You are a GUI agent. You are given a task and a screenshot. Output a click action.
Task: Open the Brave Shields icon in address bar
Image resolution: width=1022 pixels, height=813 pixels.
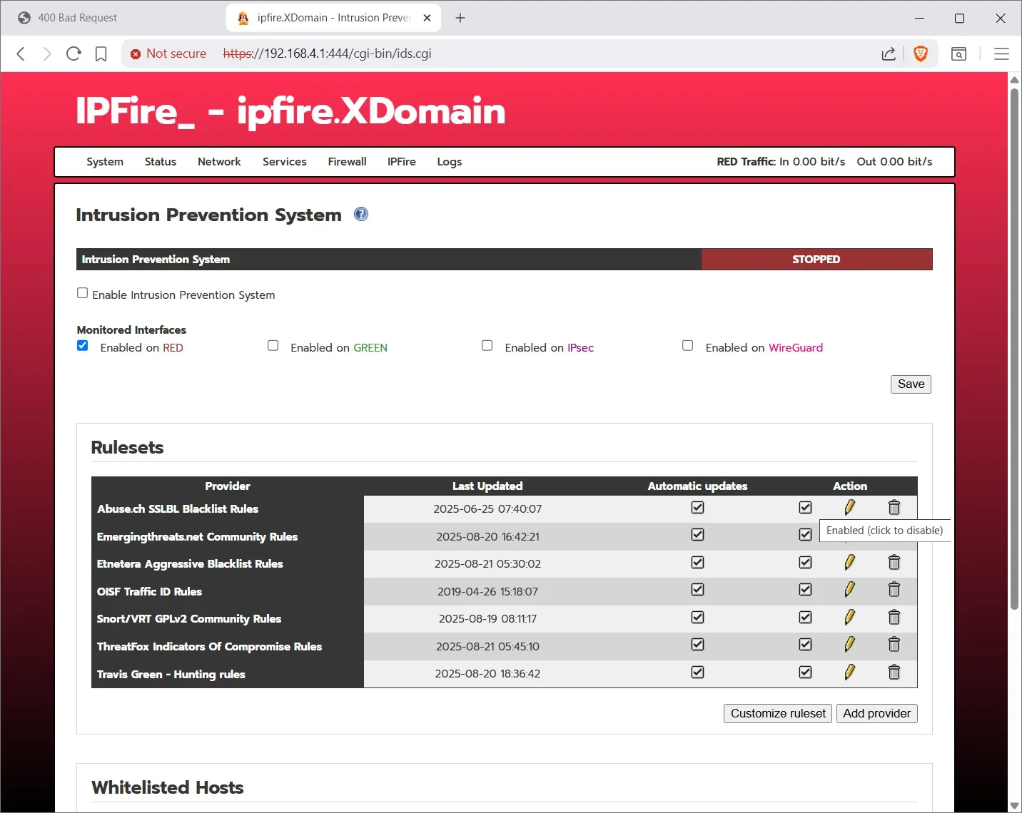pos(921,53)
